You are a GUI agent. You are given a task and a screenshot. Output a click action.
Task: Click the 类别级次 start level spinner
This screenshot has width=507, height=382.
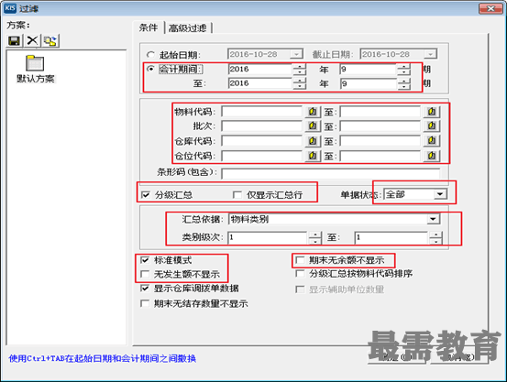(x=315, y=237)
